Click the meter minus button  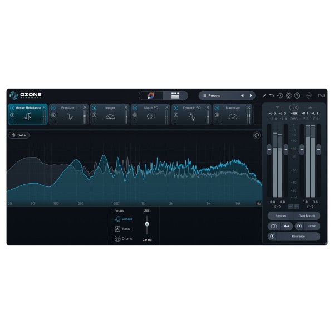pyautogui.click(x=291, y=207)
